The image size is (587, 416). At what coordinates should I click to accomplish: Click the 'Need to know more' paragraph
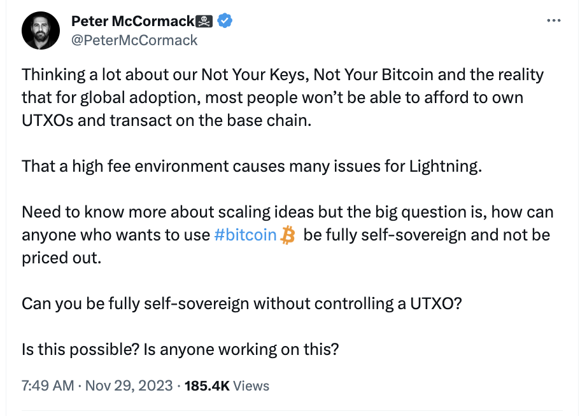coord(288,235)
